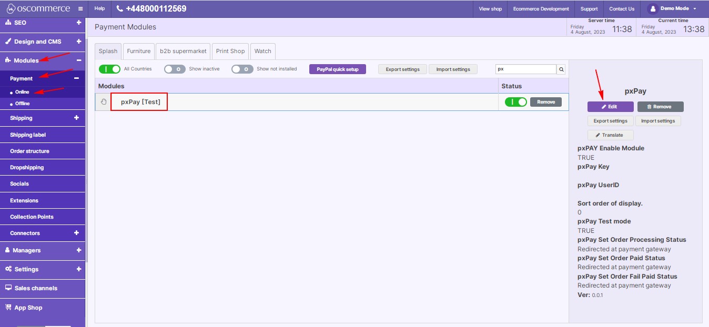Image resolution: width=709 pixels, height=327 pixels.
Task: Collapse the Modules menu minus sign
Action: pos(78,60)
